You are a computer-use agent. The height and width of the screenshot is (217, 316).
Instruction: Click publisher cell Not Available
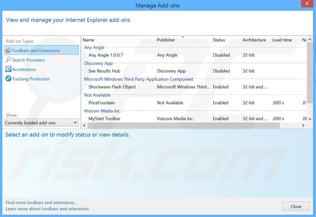170,103
